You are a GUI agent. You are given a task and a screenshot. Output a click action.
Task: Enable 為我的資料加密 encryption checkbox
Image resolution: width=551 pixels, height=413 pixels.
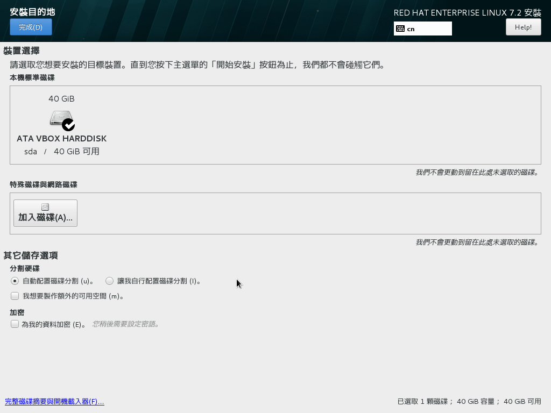tap(15, 324)
